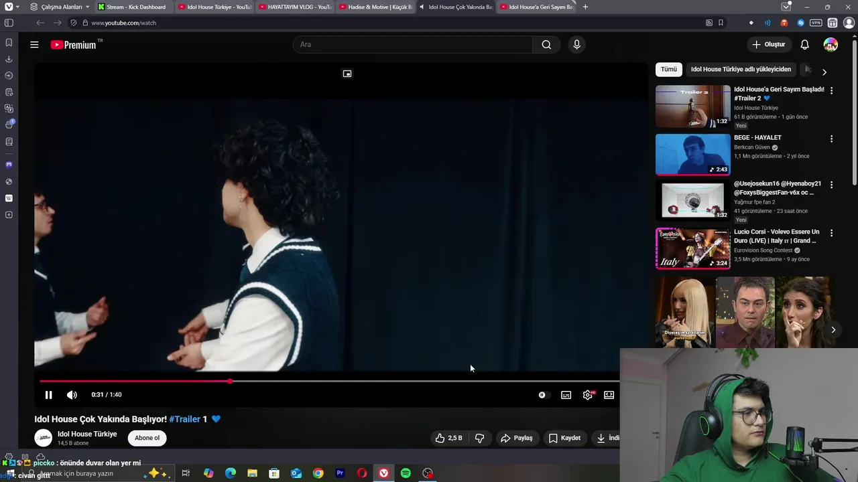Switch to Idol House'a Geri Sayım tab
This screenshot has width=858, height=482.
pos(536,7)
